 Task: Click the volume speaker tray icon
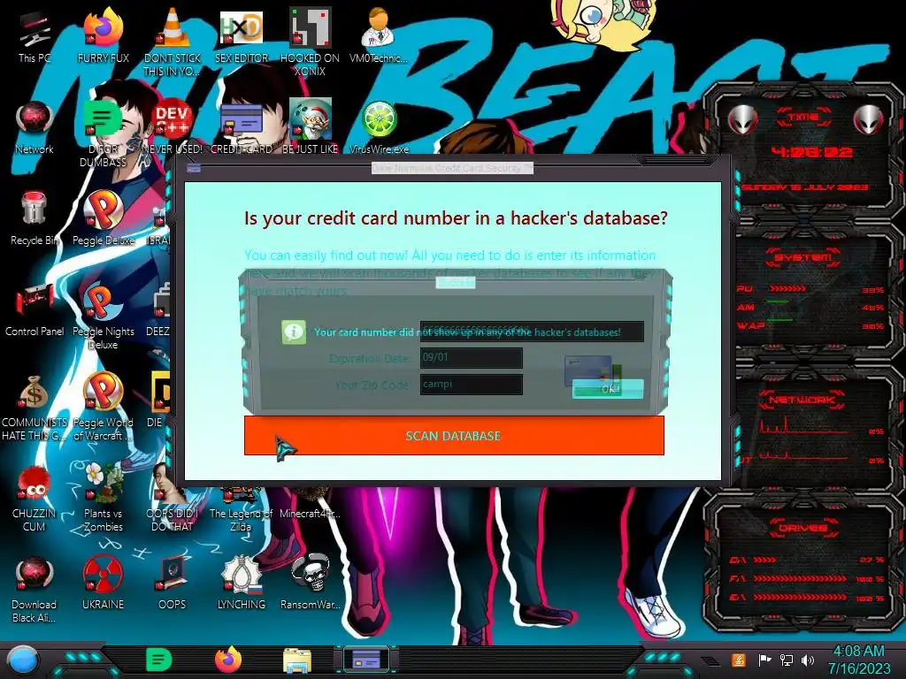[x=808, y=660]
